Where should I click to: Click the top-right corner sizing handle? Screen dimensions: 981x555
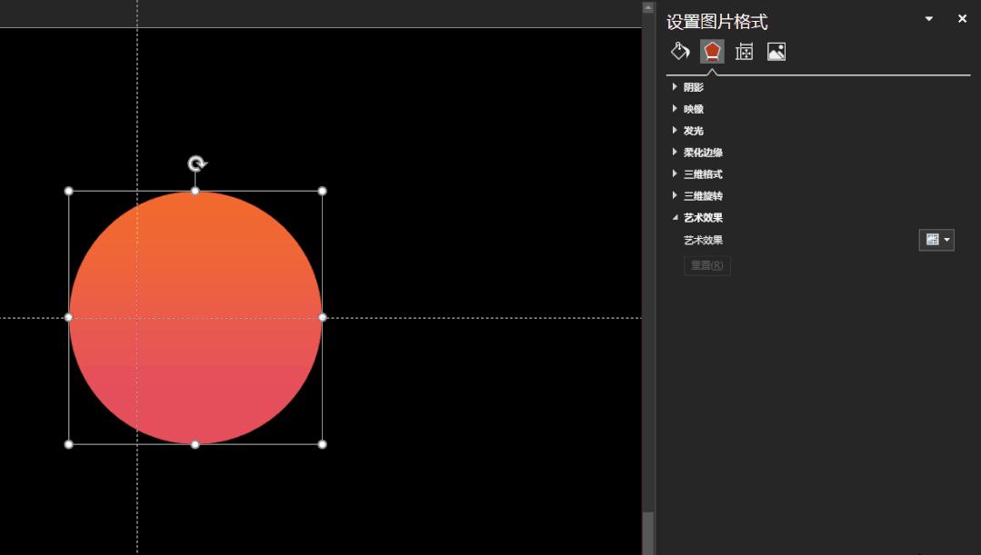click(x=322, y=192)
